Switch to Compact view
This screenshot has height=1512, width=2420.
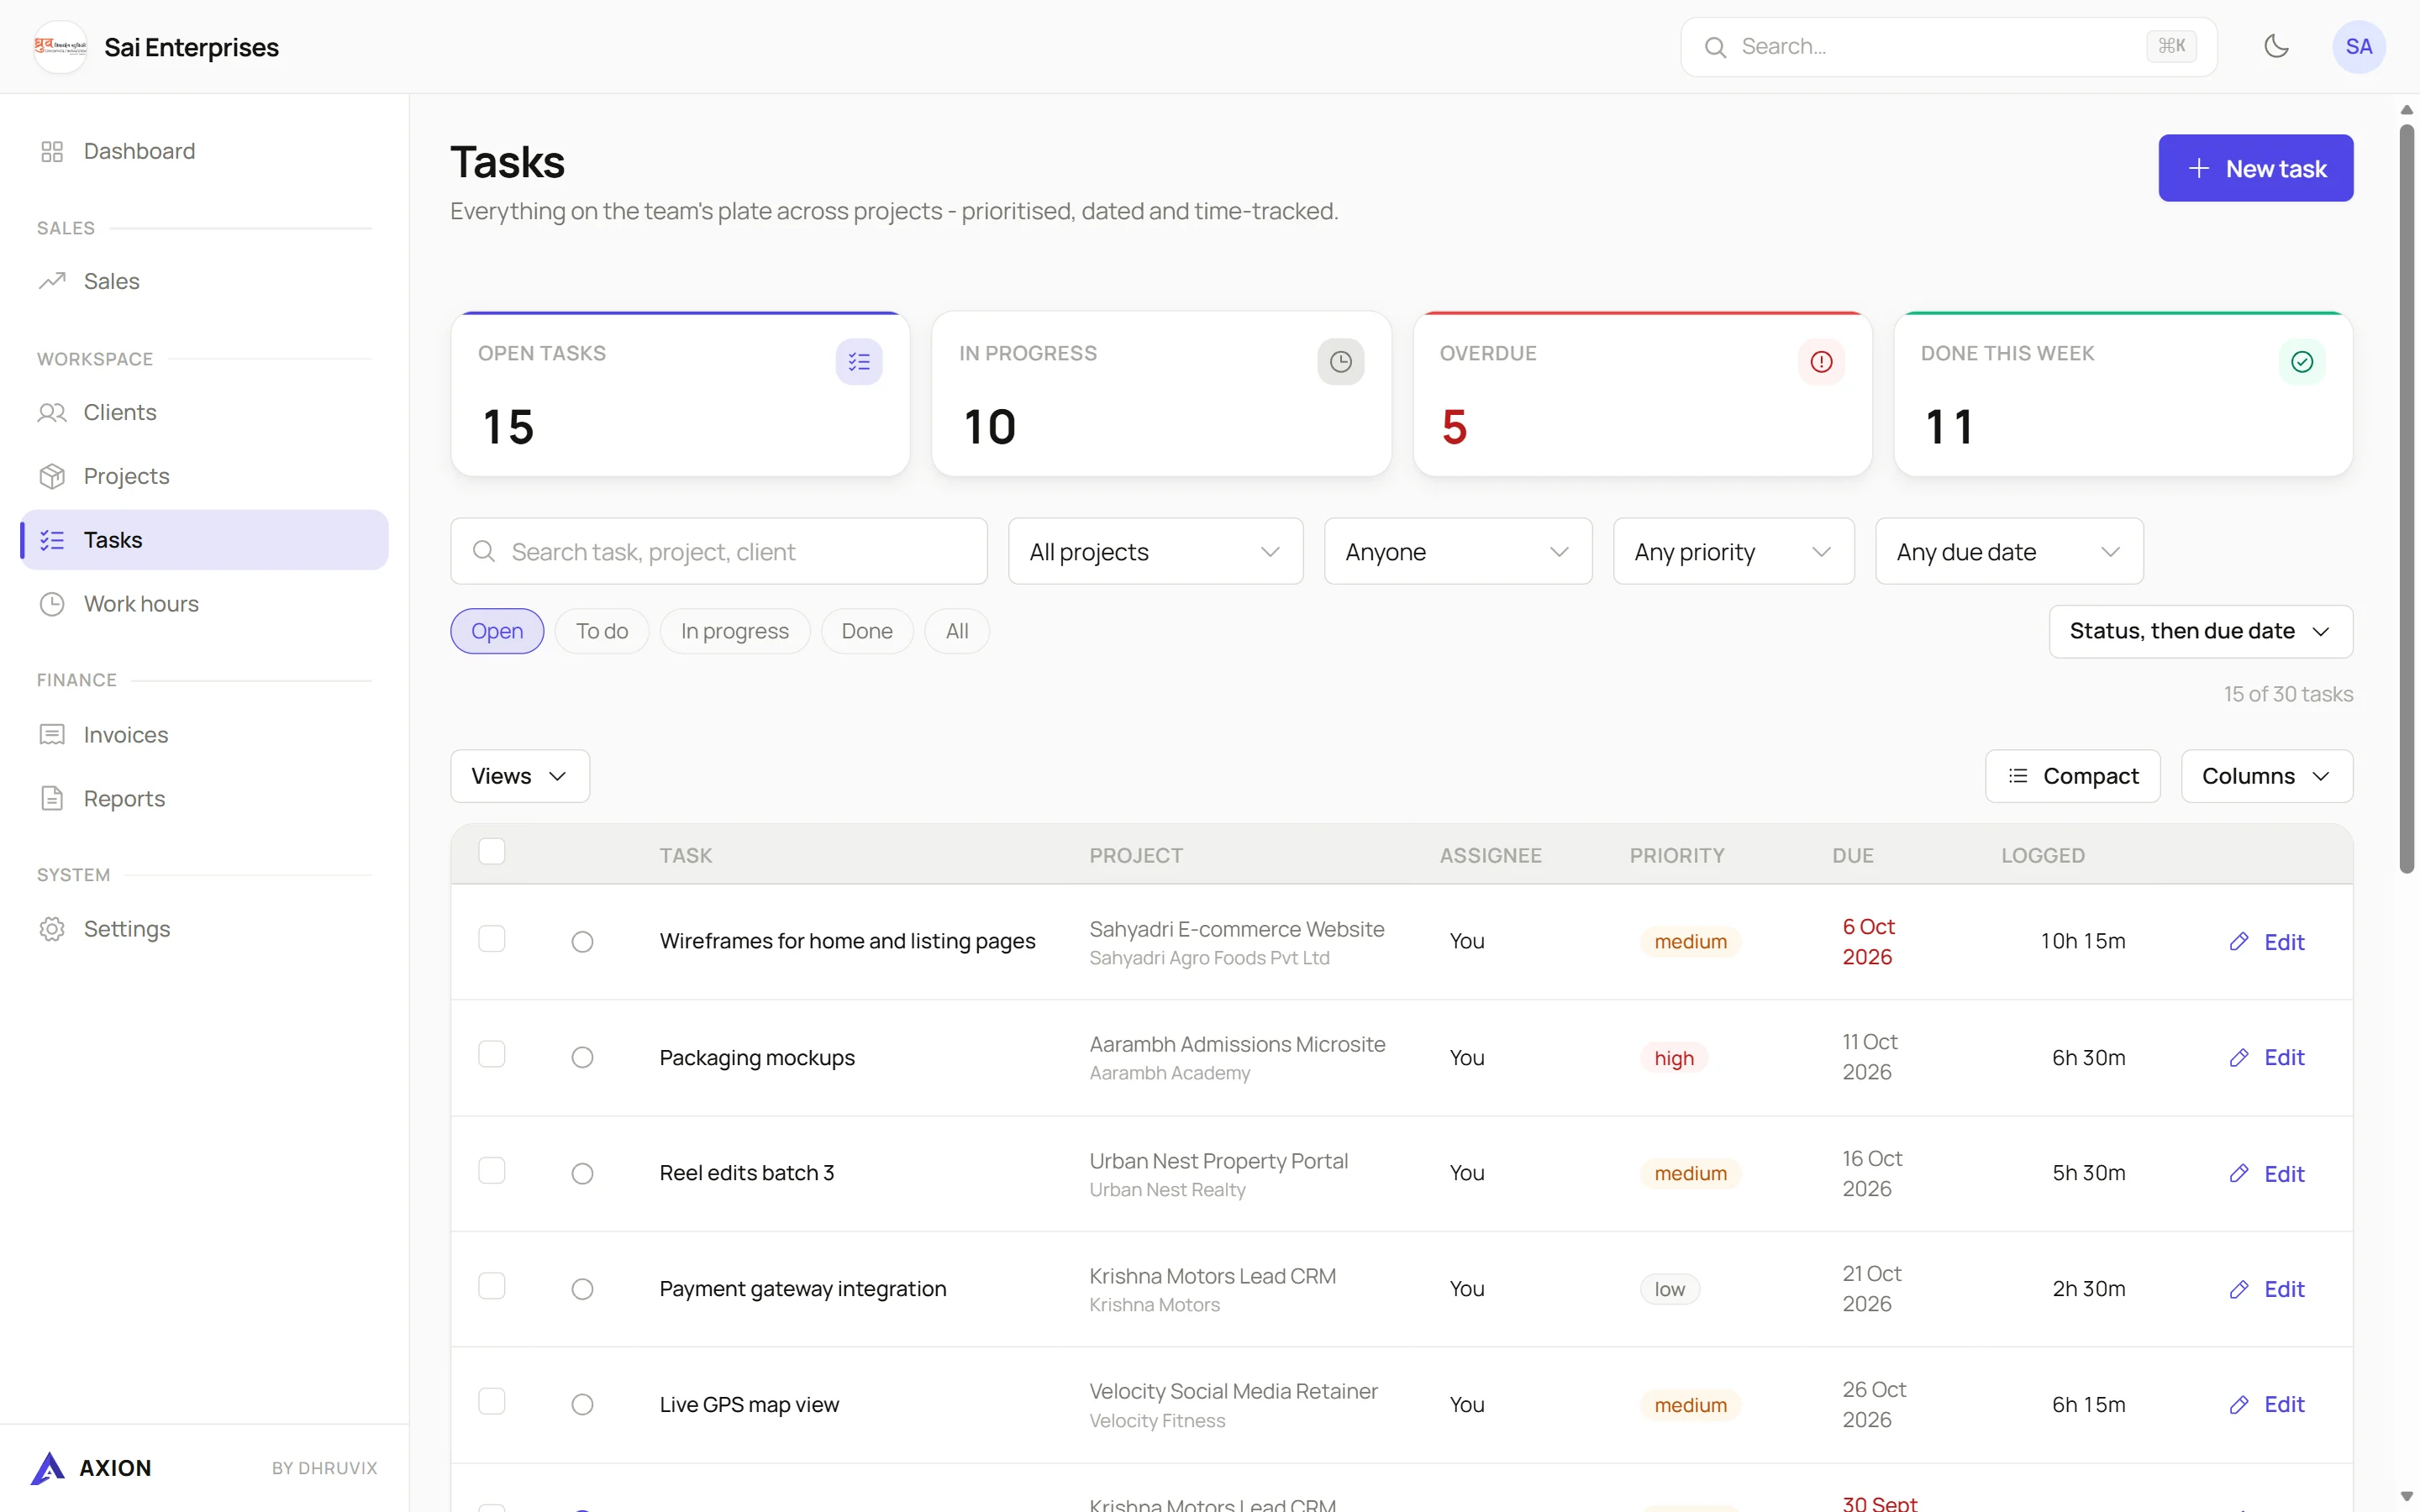pyautogui.click(x=2072, y=776)
